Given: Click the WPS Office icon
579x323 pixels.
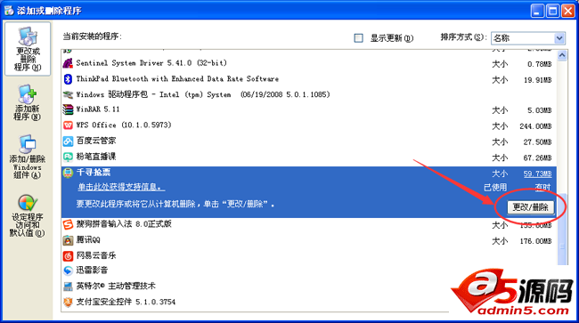Looking at the screenshot, I should [x=68, y=125].
